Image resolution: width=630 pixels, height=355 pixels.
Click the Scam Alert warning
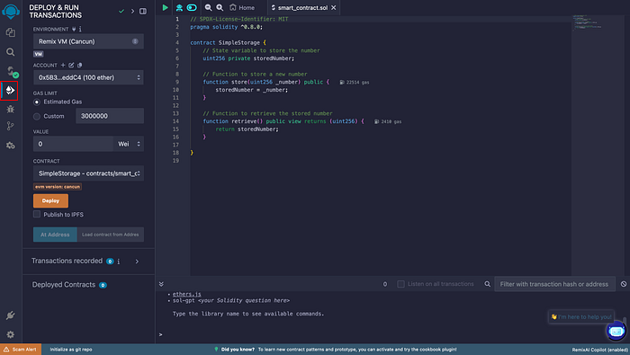[21, 350]
